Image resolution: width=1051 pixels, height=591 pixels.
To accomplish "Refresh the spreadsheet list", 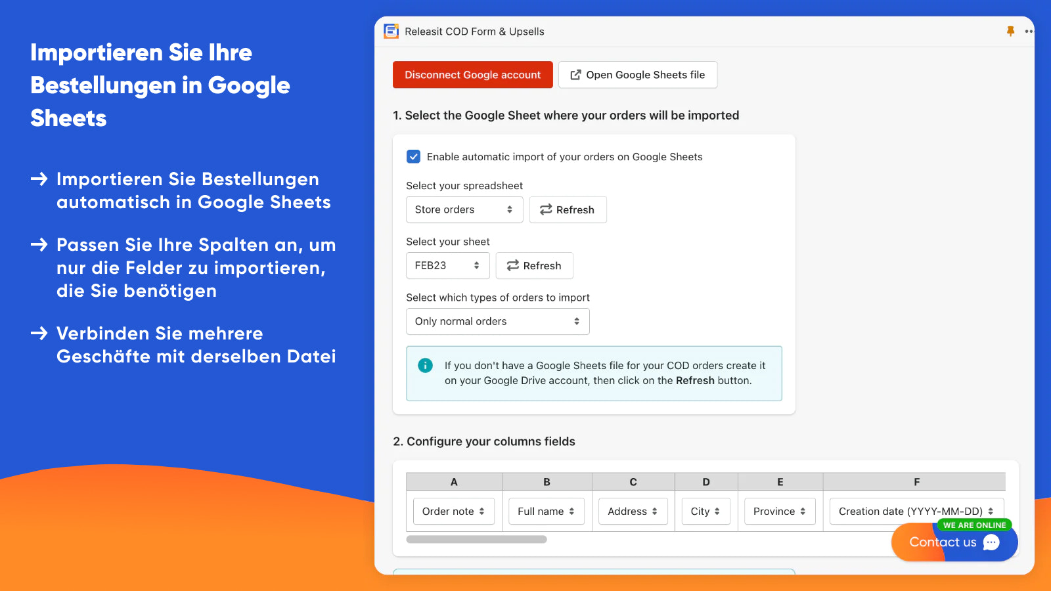I will (x=568, y=209).
